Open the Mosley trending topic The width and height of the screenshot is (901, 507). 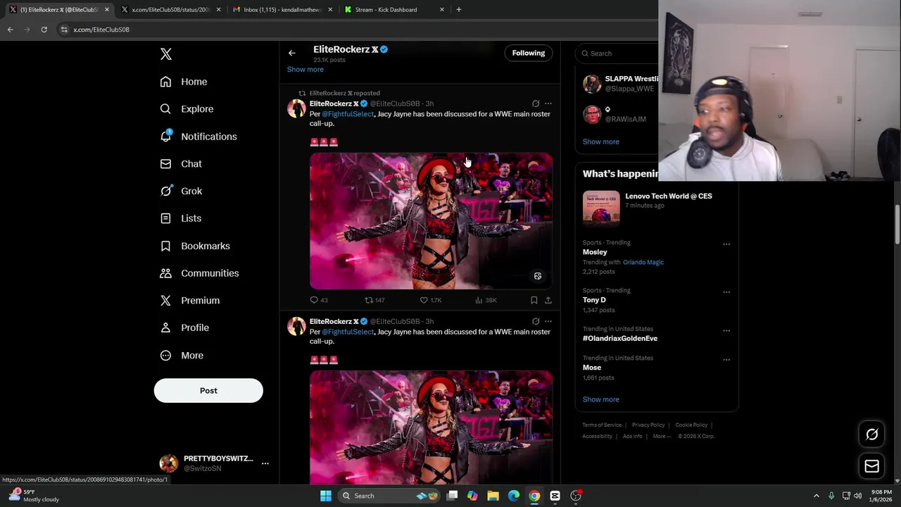[595, 252]
